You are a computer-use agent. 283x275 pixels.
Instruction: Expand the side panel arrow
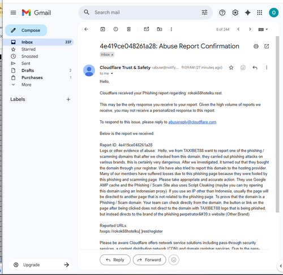[x=281, y=266]
